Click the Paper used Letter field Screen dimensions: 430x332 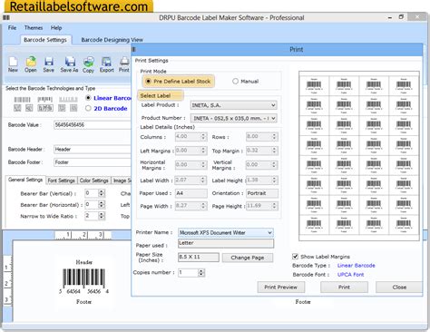click(226, 243)
